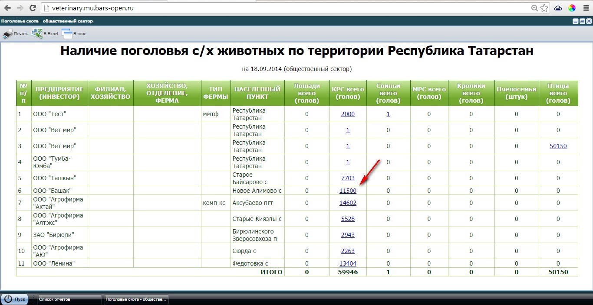Screen dimensions: 593x305
Task: Restore the report window size
Action: coord(582,21)
